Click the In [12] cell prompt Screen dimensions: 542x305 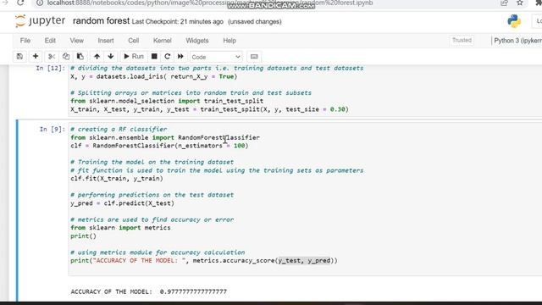point(50,68)
